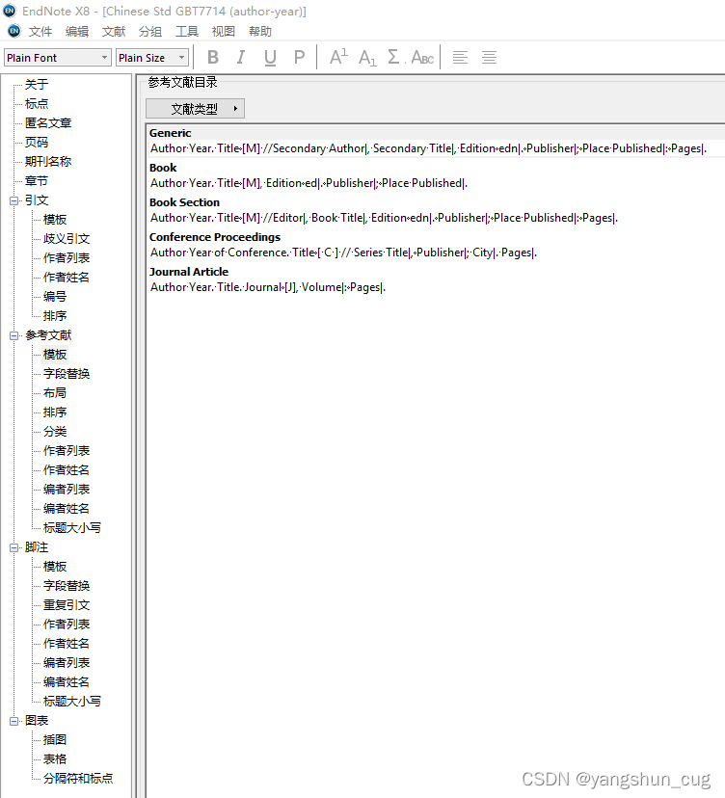
Task: Open the 文件 menu
Action: pyautogui.click(x=40, y=32)
